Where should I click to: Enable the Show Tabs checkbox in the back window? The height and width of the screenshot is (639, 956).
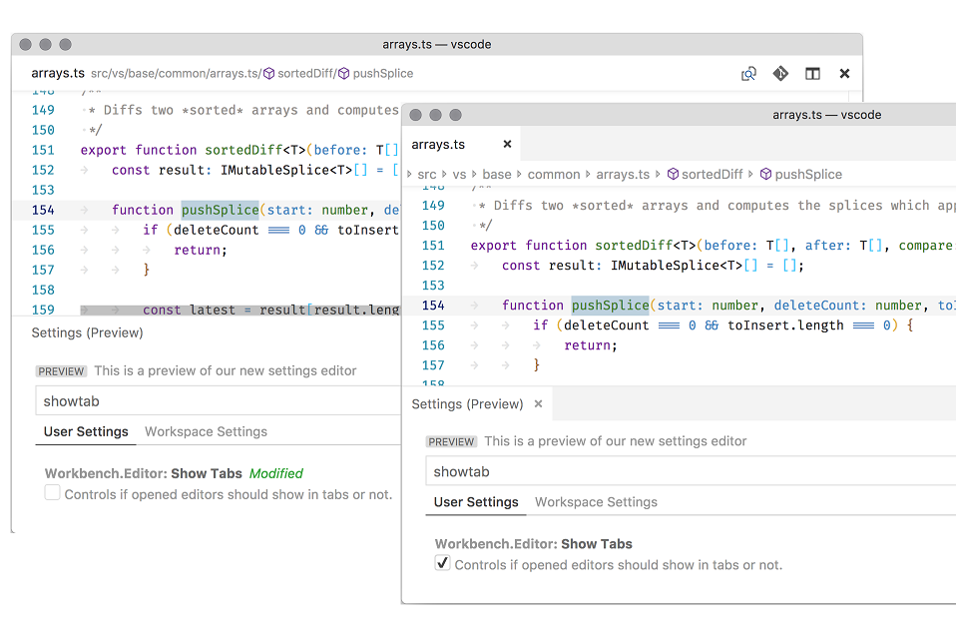(51, 493)
